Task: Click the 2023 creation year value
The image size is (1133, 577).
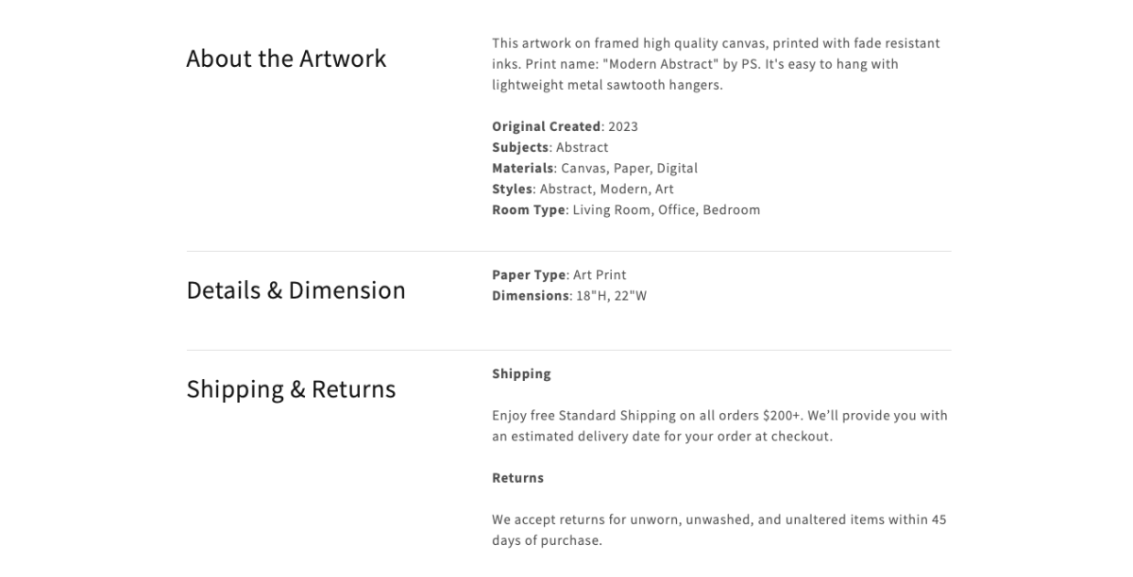Action: [x=623, y=126]
